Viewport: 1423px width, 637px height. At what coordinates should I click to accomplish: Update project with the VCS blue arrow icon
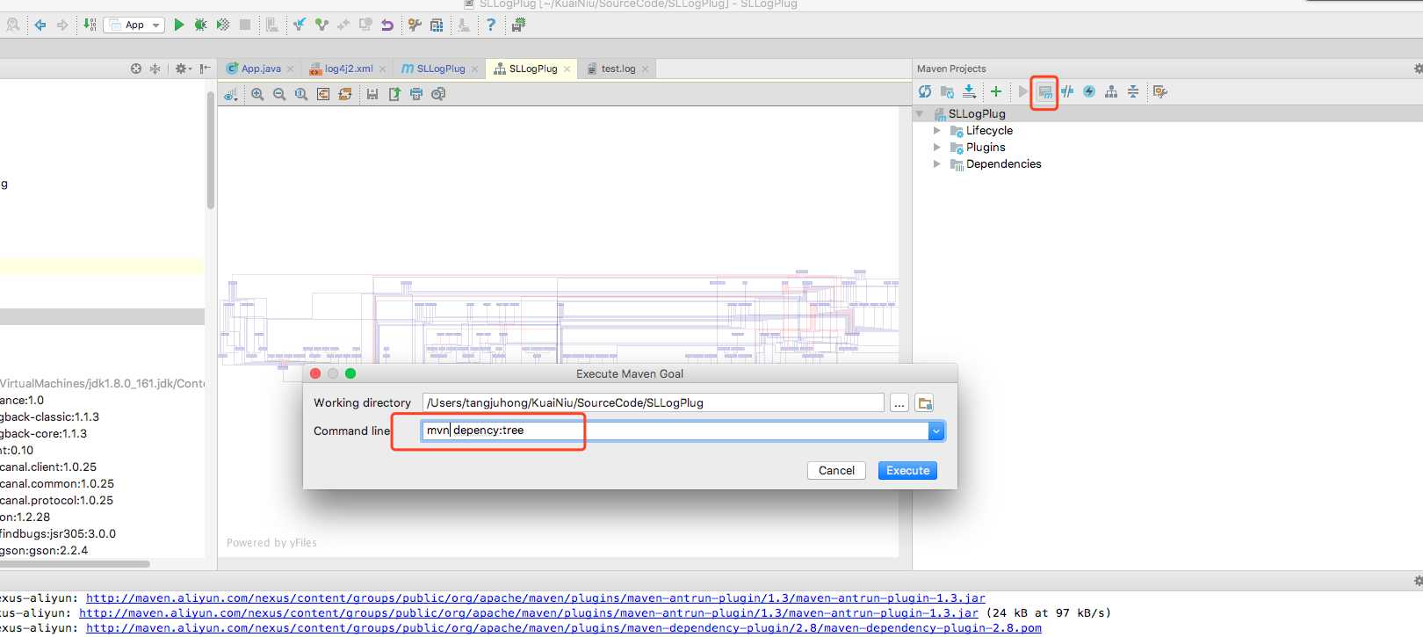pos(300,25)
